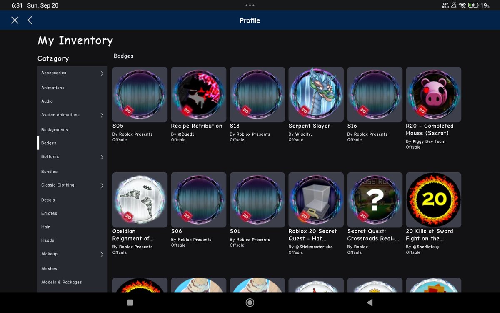
Task: Open the Recipe Retribution badge image
Action: (x=199, y=94)
